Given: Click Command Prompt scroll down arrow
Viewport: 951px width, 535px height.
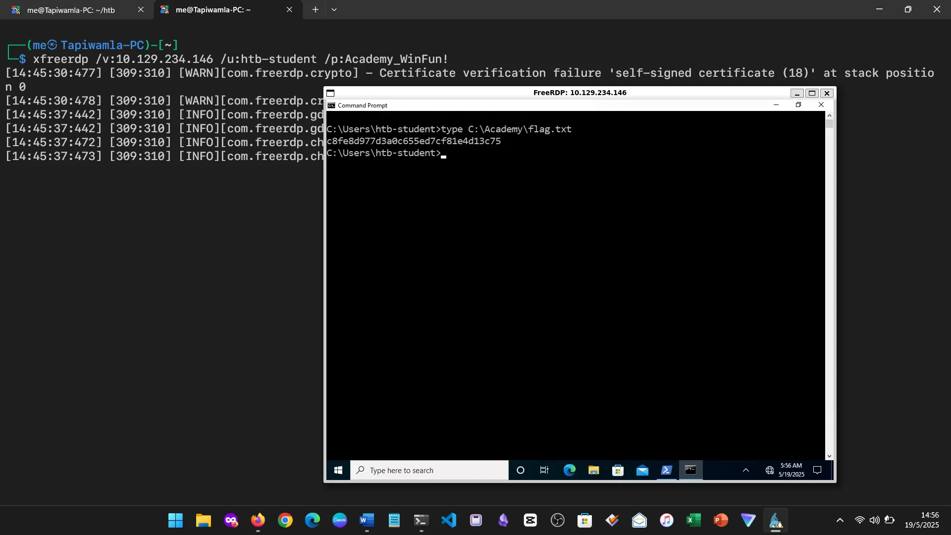Looking at the screenshot, I should point(829,456).
